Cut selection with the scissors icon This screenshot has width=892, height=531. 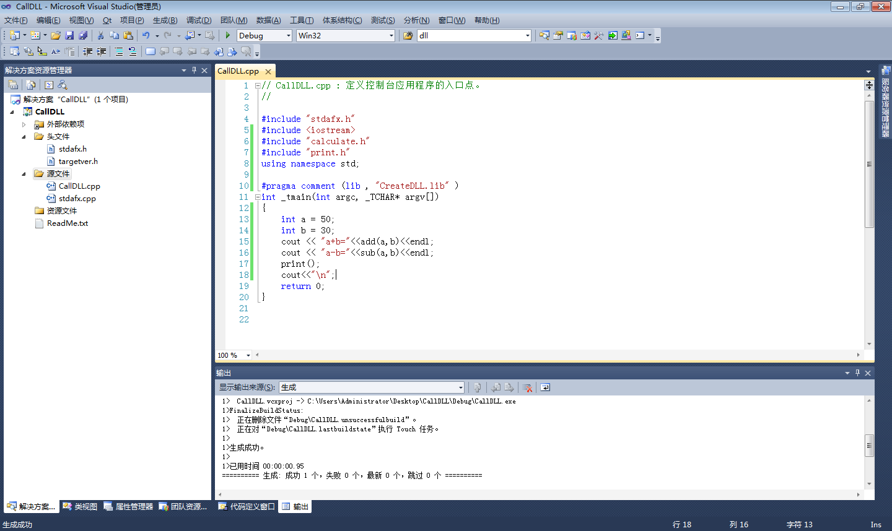point(100,35)
